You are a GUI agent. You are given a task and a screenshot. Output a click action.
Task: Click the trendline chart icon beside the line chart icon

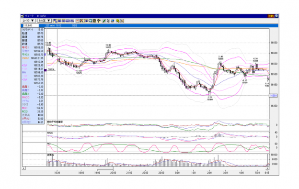(x=81, y=21)
